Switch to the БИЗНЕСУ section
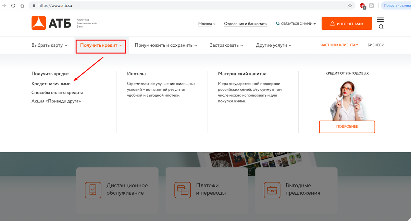The image size is (411, 221). [x=376, y=45]
